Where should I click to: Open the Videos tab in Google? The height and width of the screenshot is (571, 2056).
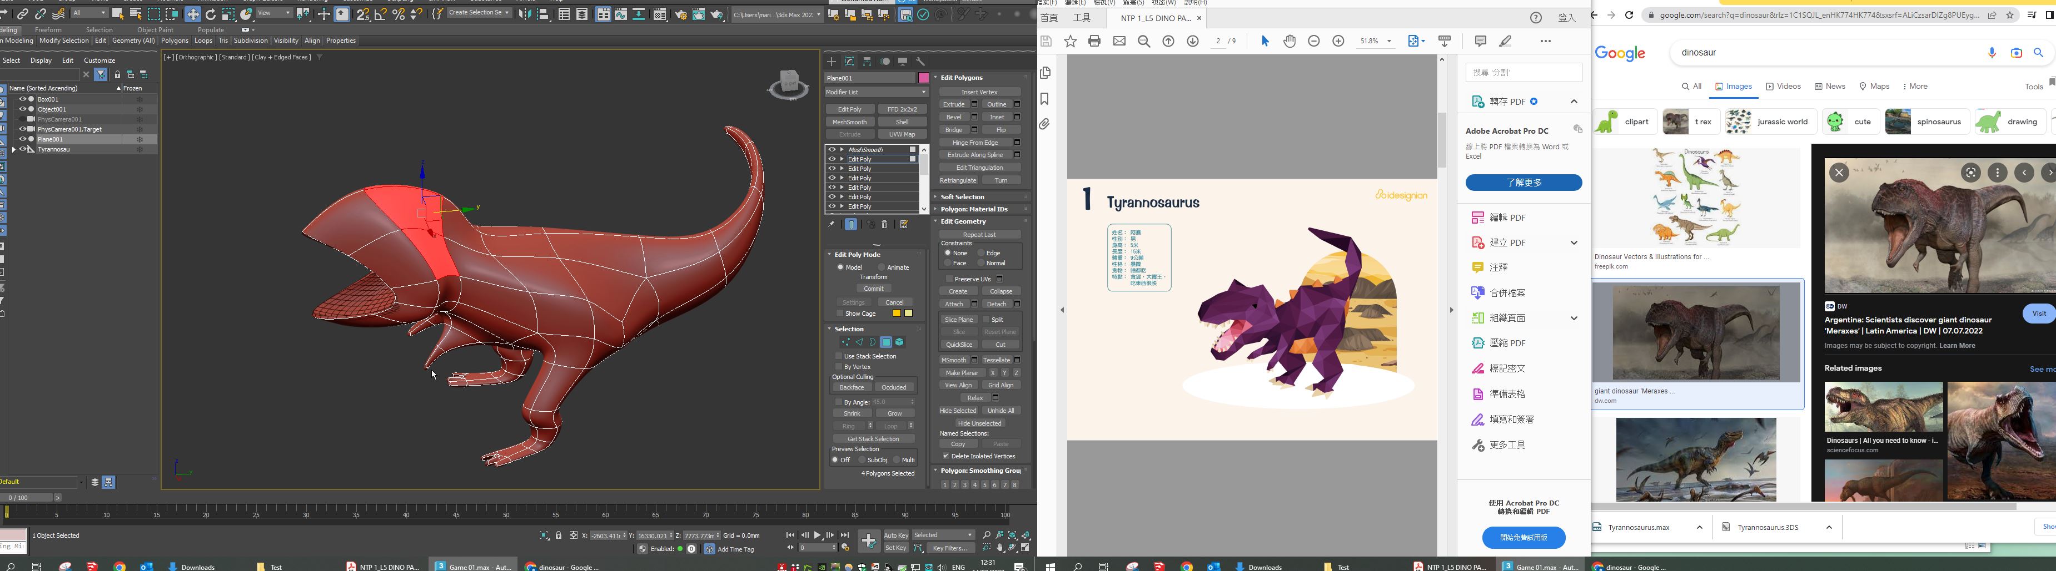click(x=1783, y=87)
